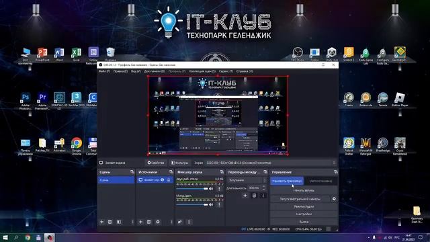Screen dimensions: 430x242
Task: Open scene filters icon in Scenes panel
Action: [119, 222]
